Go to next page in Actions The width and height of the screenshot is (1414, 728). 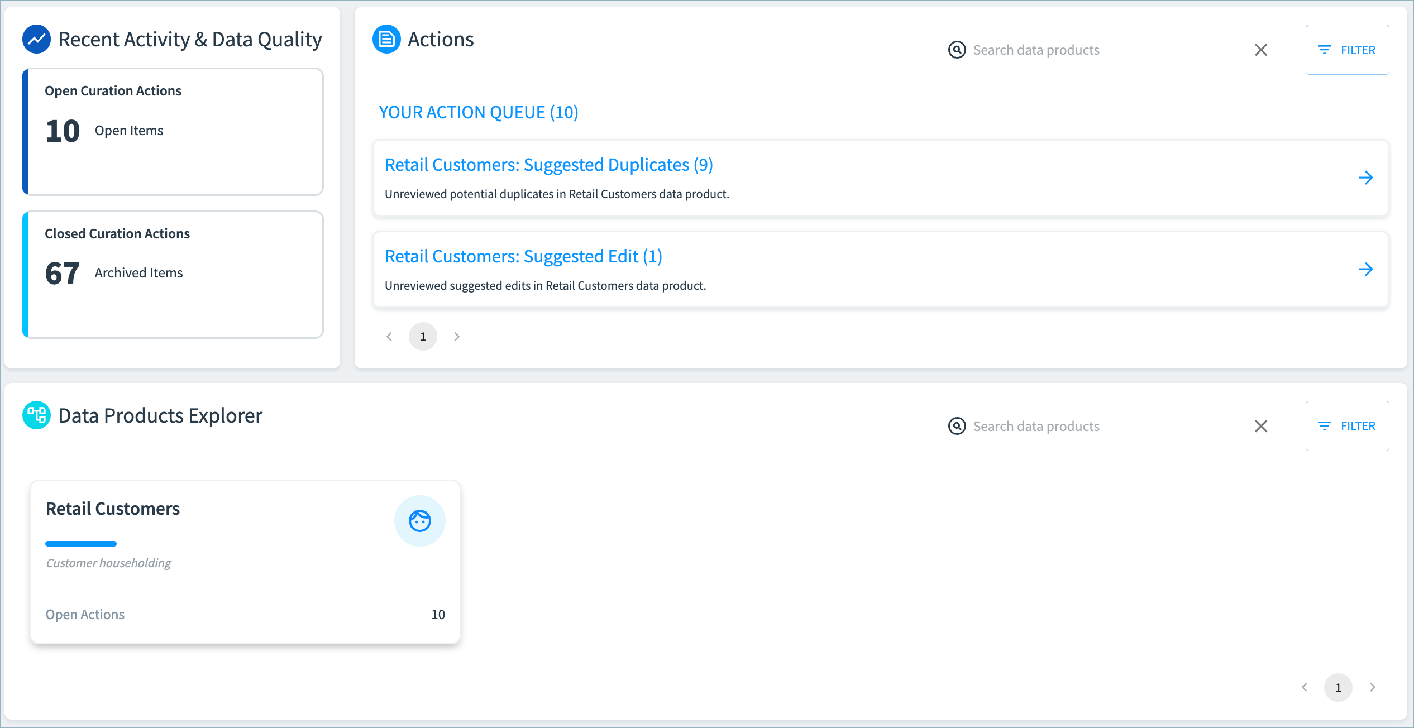(x=457, y=337)
